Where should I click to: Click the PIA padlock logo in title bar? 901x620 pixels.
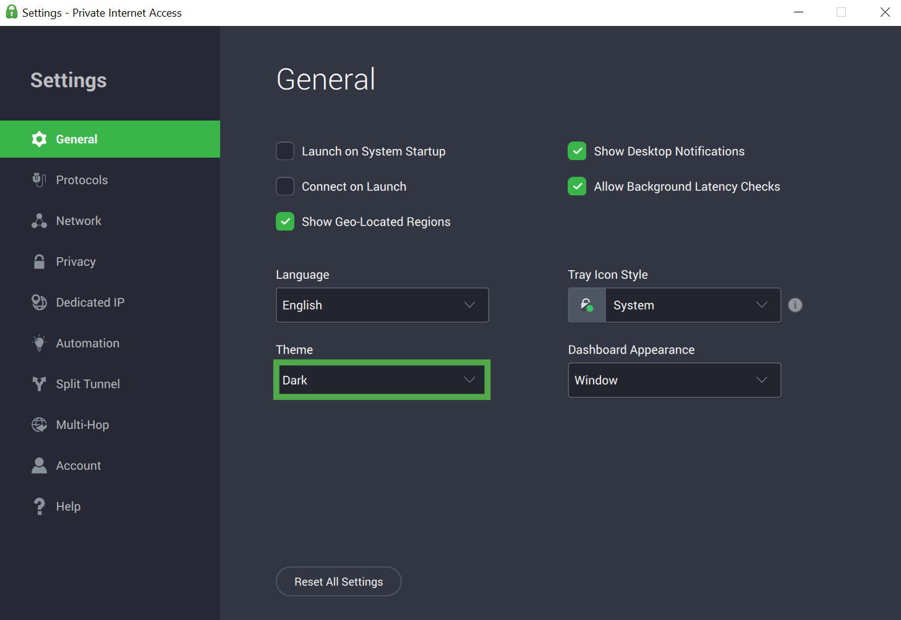click(11, 12)
